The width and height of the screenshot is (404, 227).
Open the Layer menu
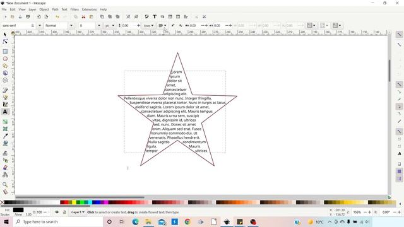(32, 9)
